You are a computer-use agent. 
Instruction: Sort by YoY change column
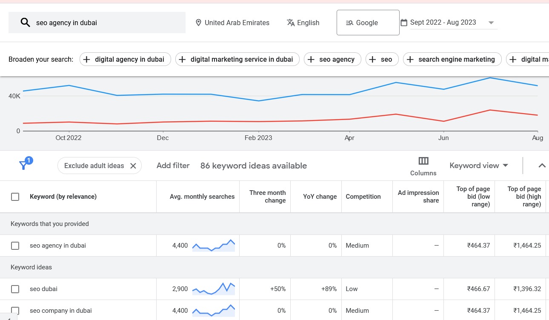tap(320, 197)
